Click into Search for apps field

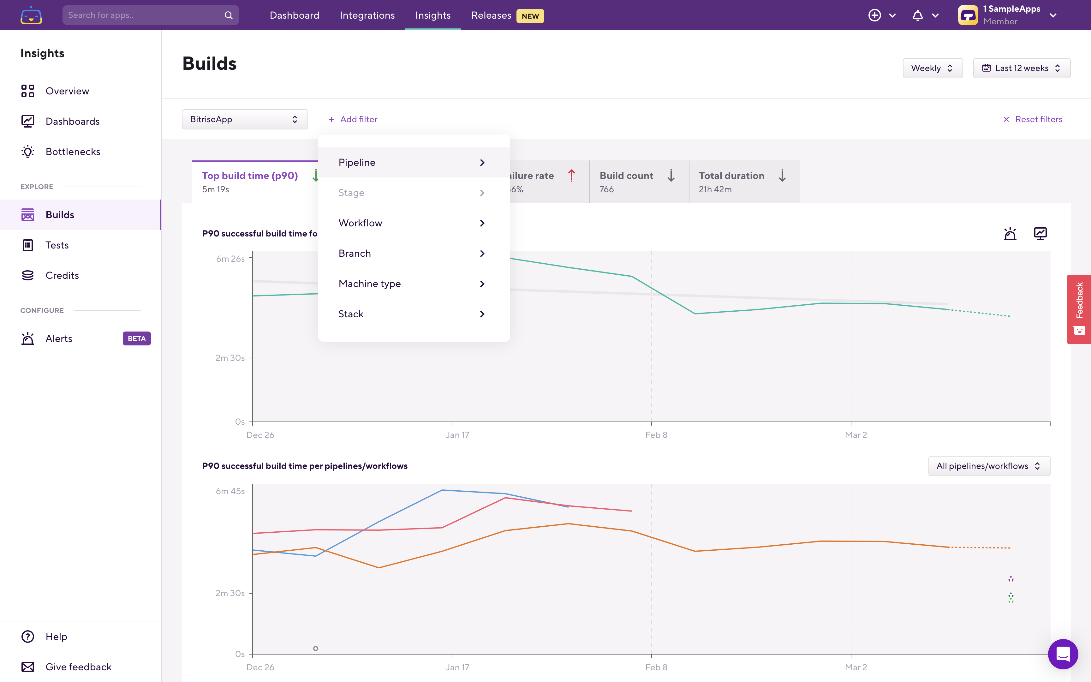[144, 15]
